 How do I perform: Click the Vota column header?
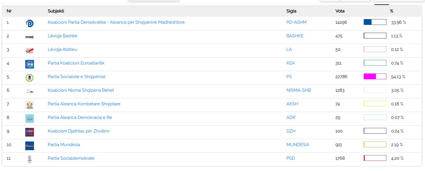[x=340, y=11]
